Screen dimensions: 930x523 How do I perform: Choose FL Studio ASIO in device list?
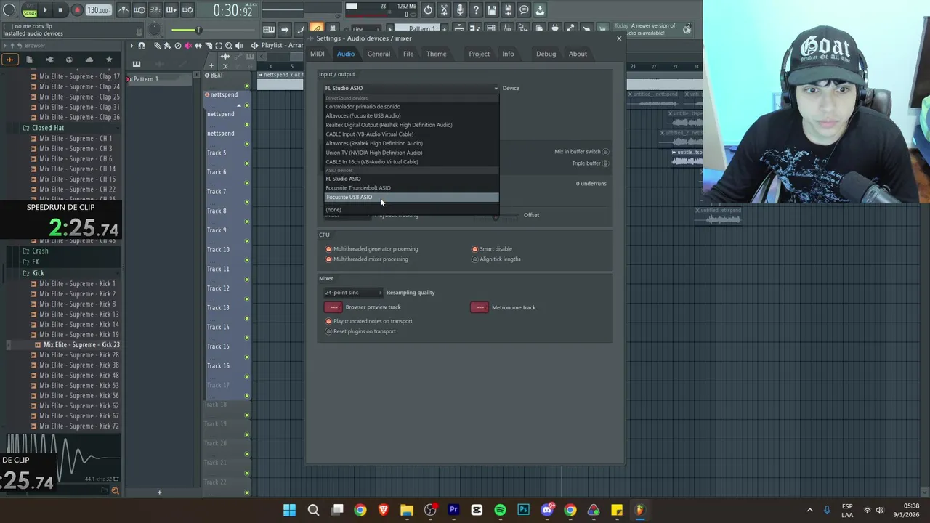(411, 179)
